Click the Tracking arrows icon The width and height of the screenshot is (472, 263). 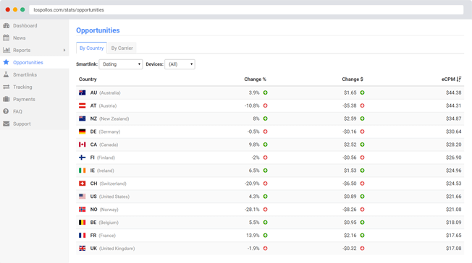click(x=6, y=87)
